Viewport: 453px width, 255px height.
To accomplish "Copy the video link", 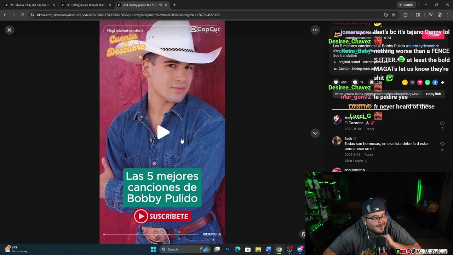I will click(x=433, y=94).
